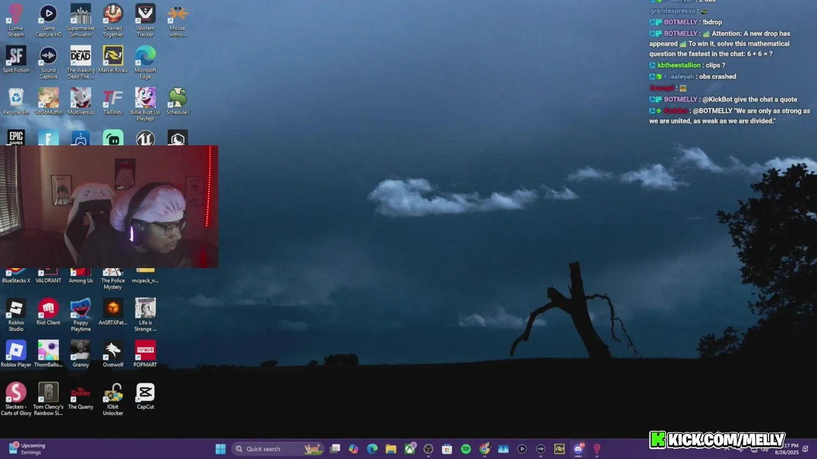
Task: Select the Unreal Engine desktop icon
Action: pyautogui.click(x=145, y=138)
